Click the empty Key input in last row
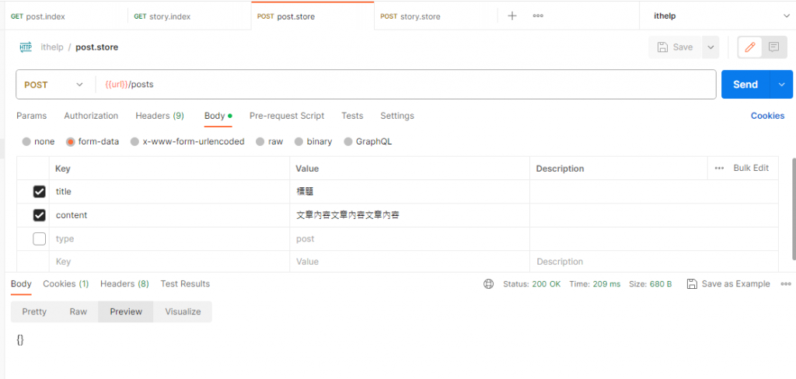 pyautogui.click(x=169, y=262)
